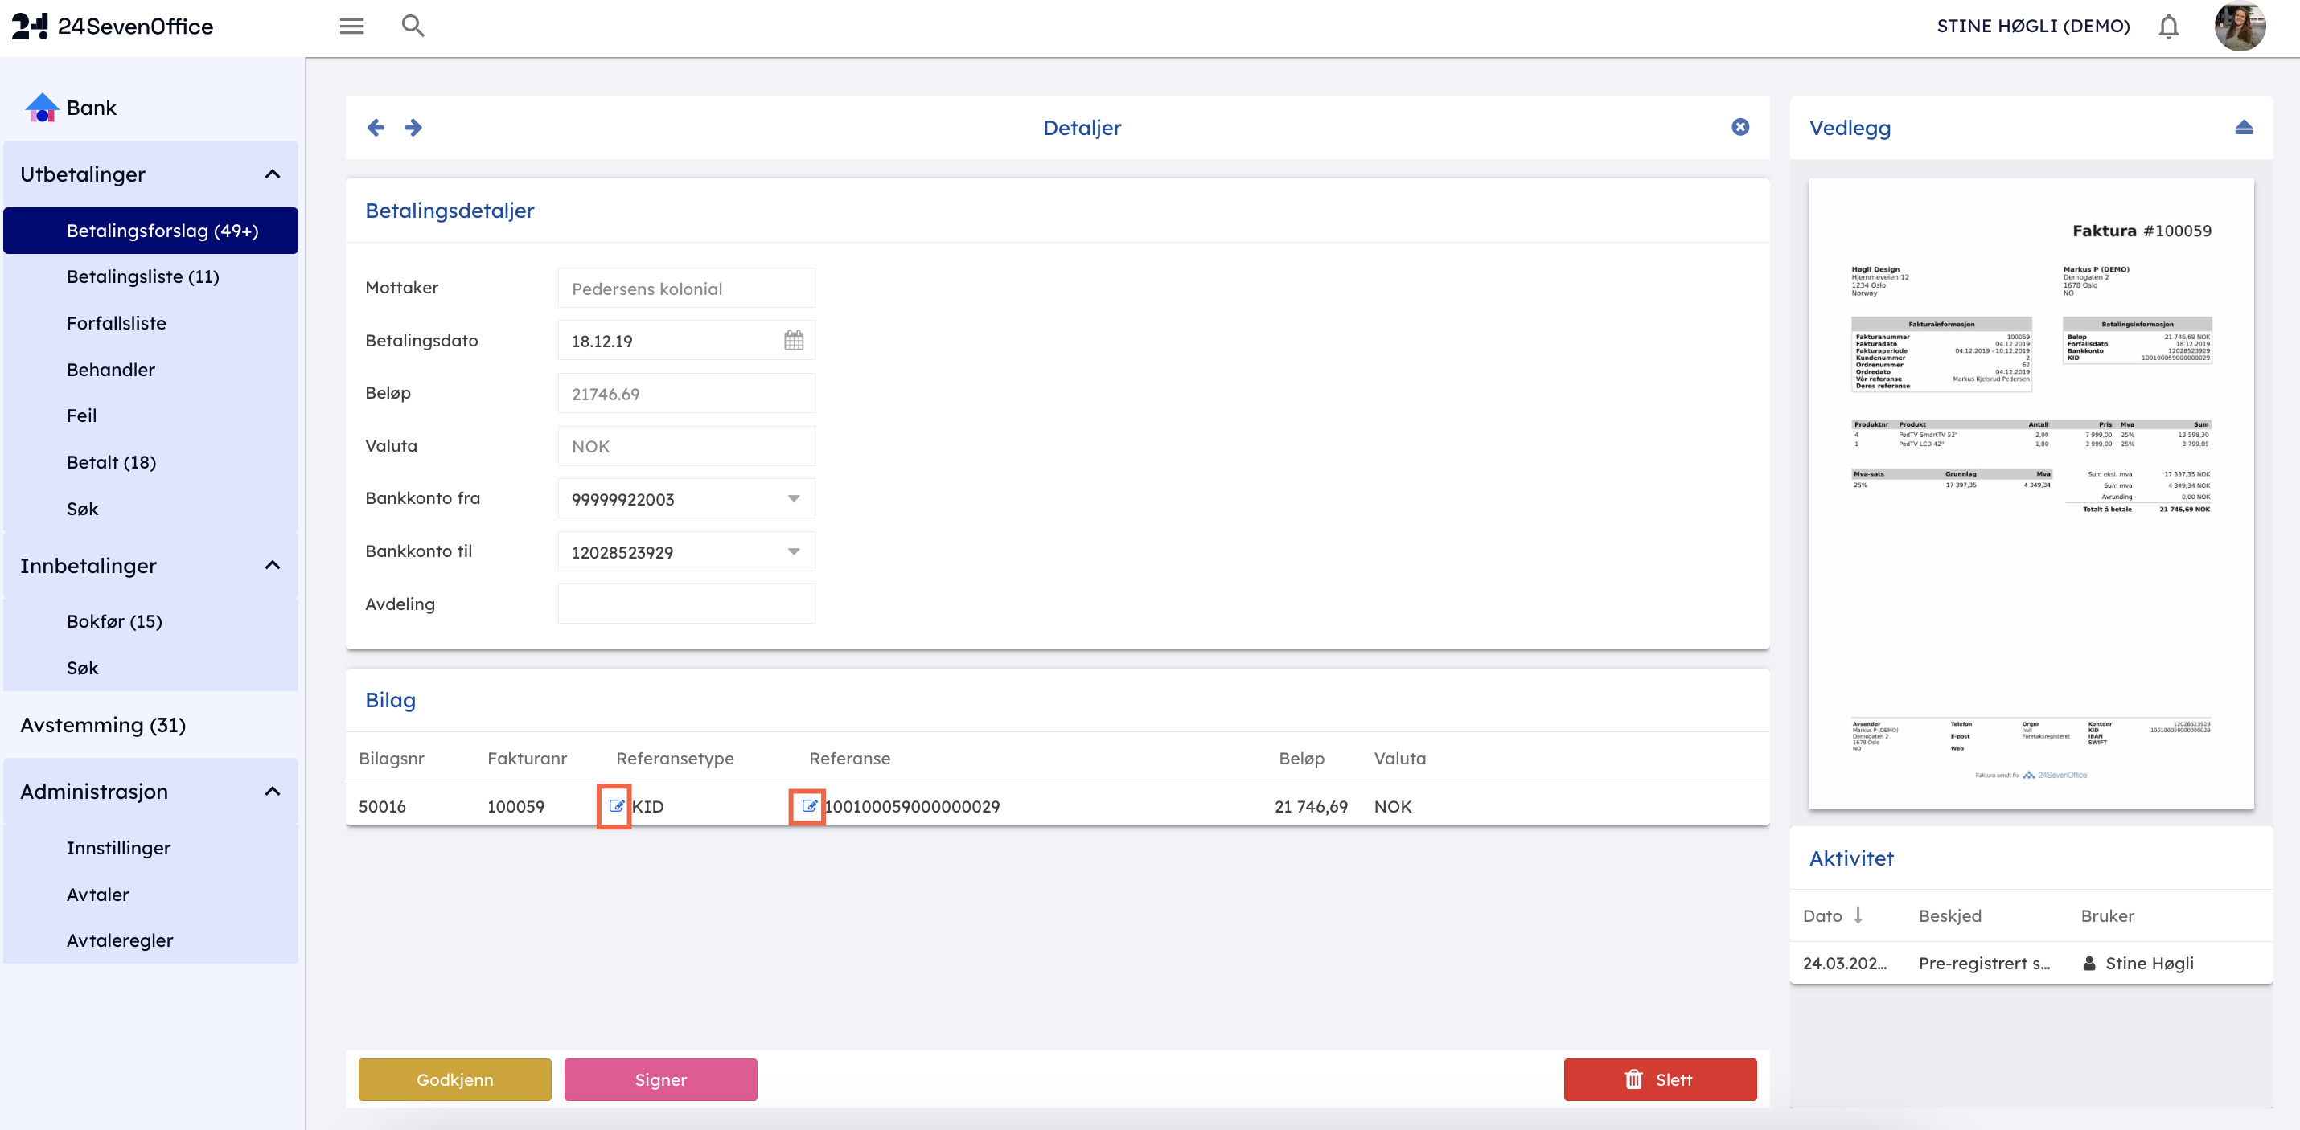Edit the Referanse number
Screen dimensions: 2300x1130
(808, 806)
